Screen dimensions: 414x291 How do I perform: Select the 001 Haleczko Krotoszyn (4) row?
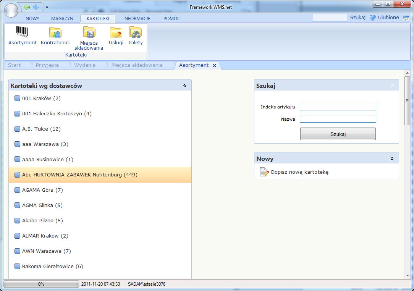pyautogui.click(x=100, y=113)
